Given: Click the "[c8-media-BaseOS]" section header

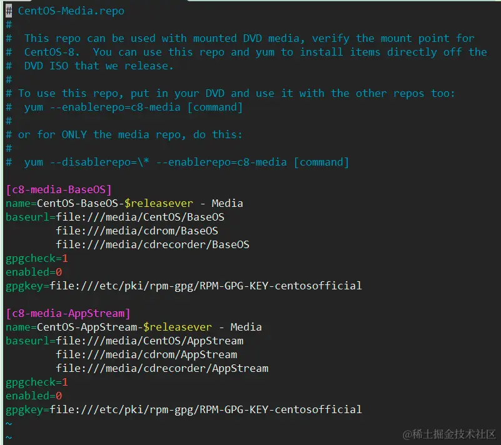Looking at the screenshot, I should coord(59,189).
